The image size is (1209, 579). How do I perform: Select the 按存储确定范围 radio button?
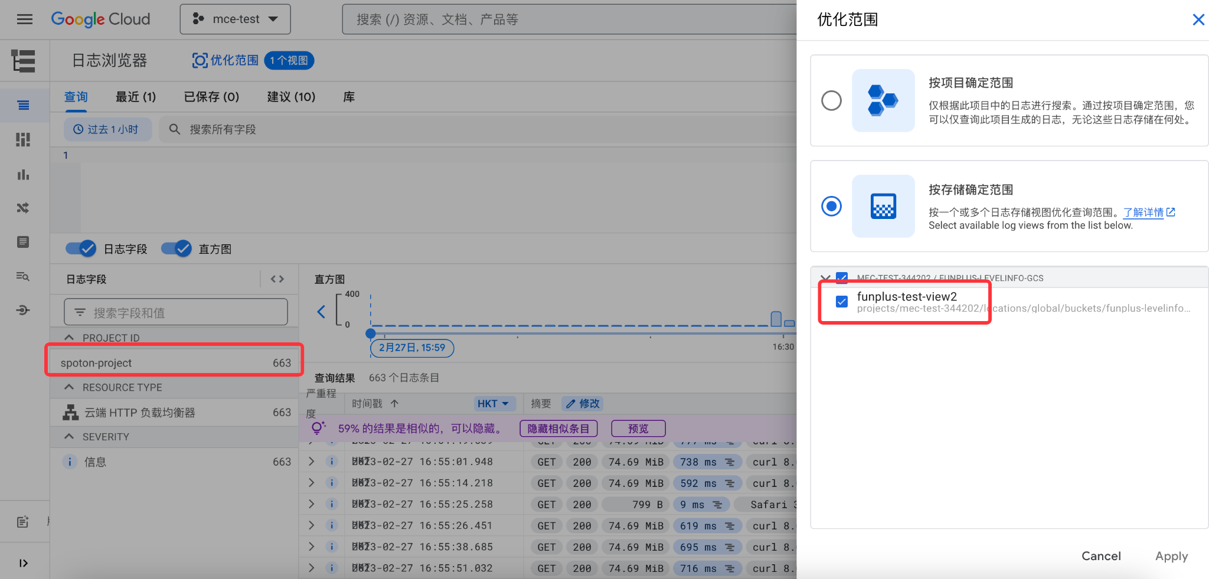(832, 206)
